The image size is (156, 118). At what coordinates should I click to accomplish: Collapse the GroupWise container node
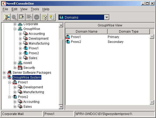point(15,29)
